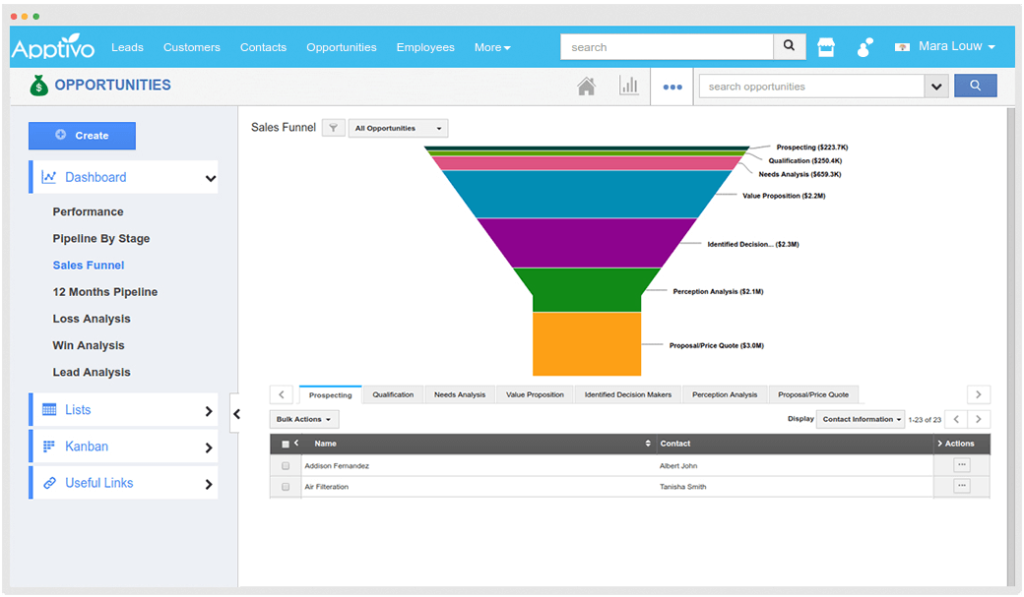Open the Contact Information display dropdown

(860, 419)
